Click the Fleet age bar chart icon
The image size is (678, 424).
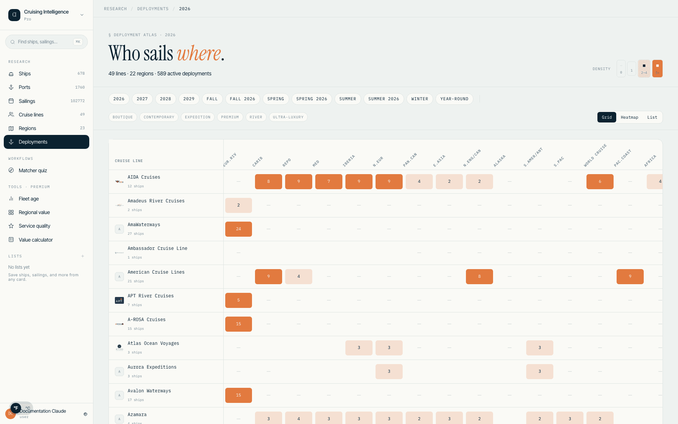pos(11,199)
